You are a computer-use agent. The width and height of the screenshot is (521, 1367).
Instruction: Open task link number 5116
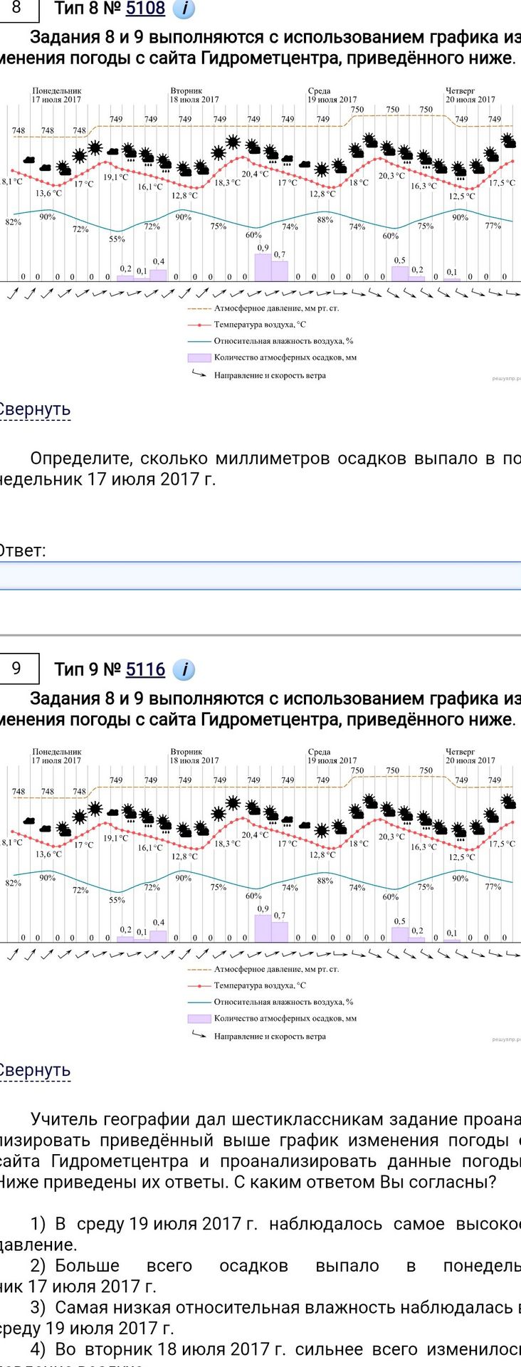coord(145,669)
